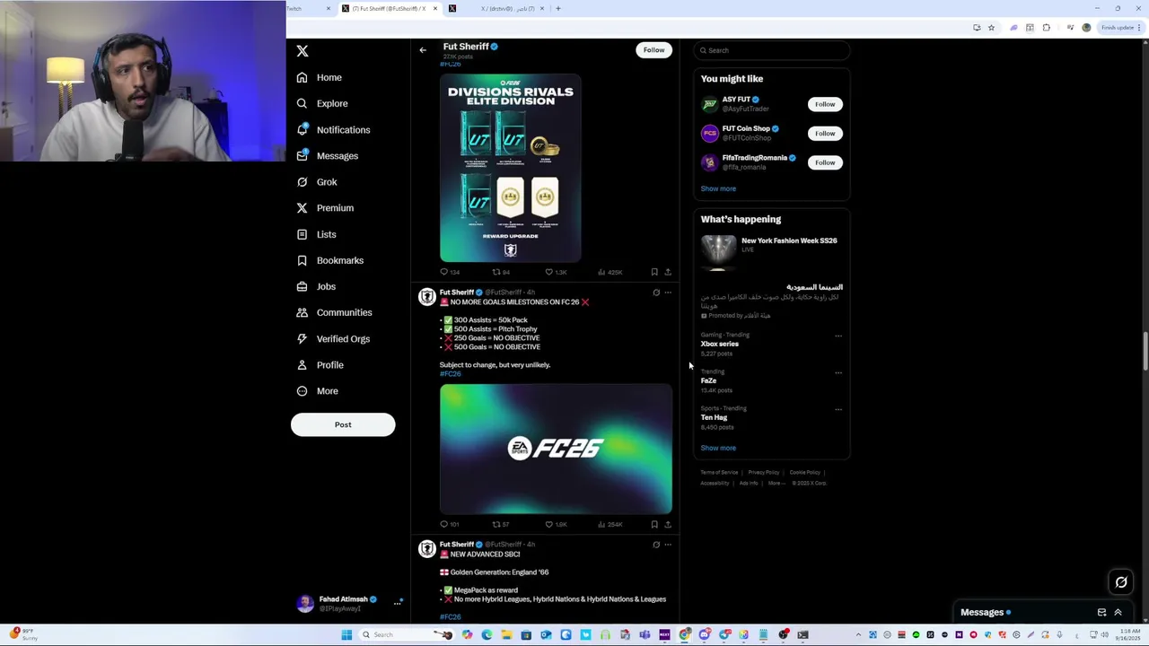This screenshot has width=1149, height=646.
Task: Open the EA Sports FC26 image
Action: [x=556, y=449]
